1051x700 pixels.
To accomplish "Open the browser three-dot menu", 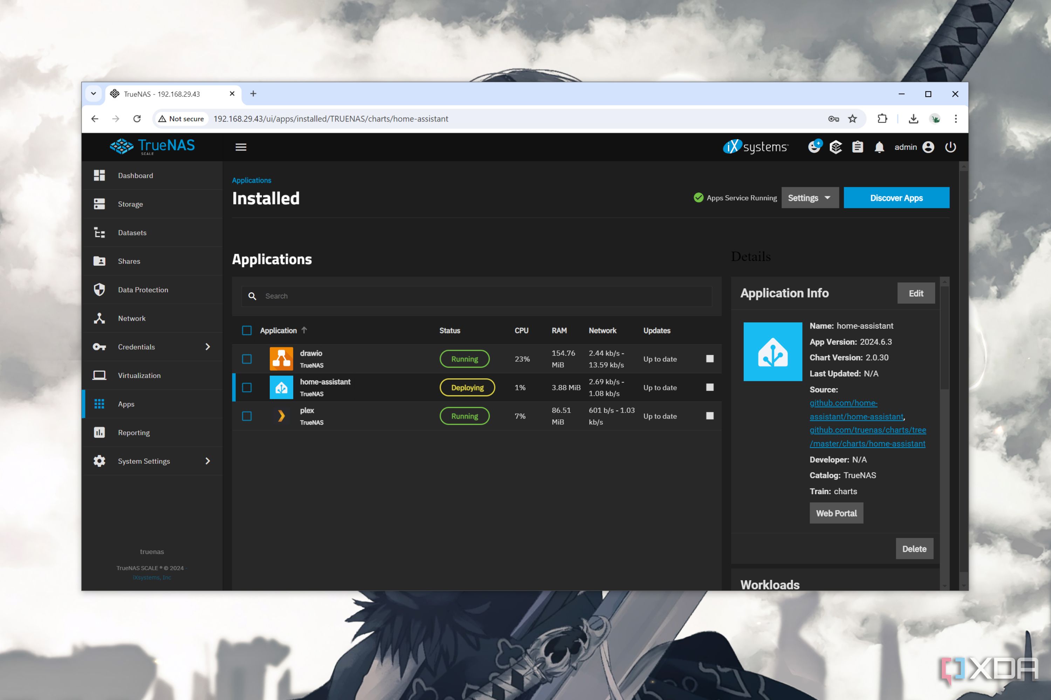I will click(x=956, y=119).
